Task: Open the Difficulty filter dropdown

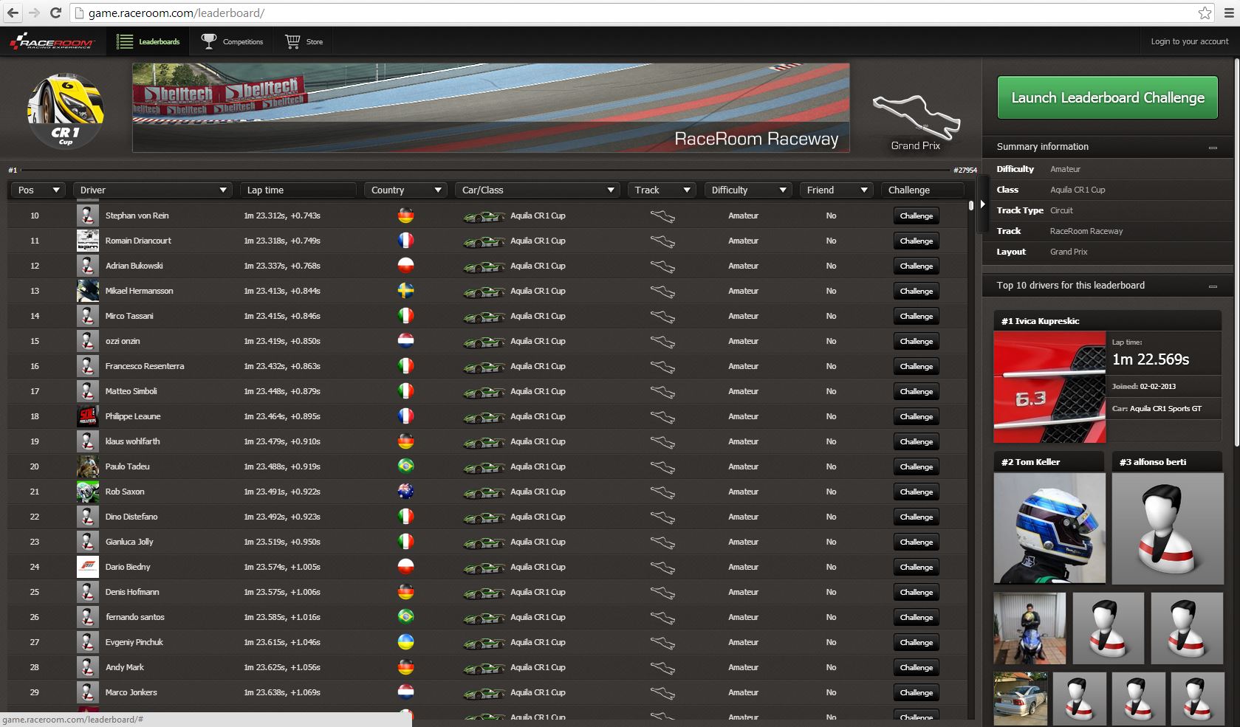Action: 747,190
